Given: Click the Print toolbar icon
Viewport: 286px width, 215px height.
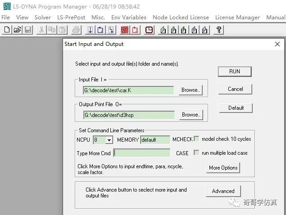Looking at the screenshot, I should (x=76, y=30).
